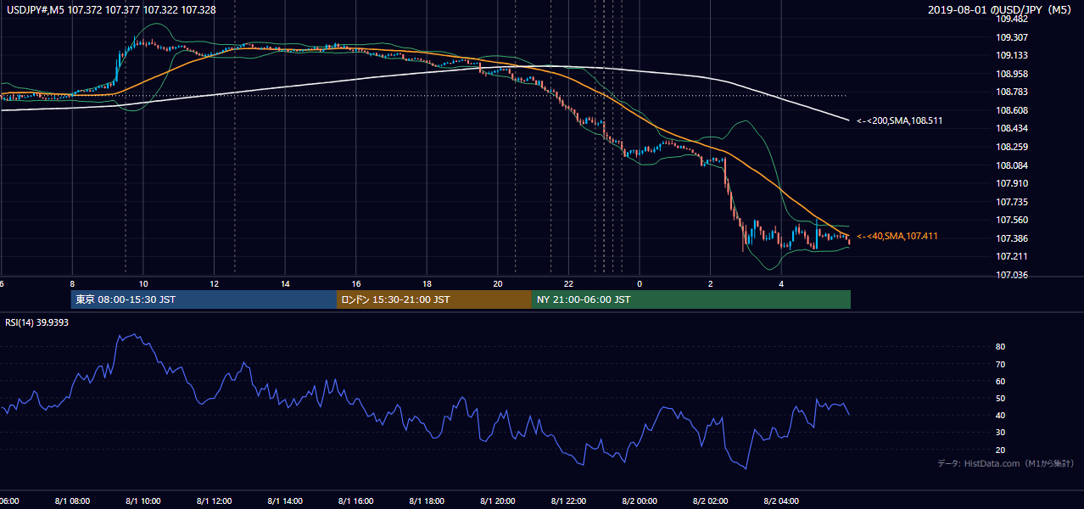The image size is (1084, 509).
Task: Select price axis value 108.958
Action: point(1010,74)
